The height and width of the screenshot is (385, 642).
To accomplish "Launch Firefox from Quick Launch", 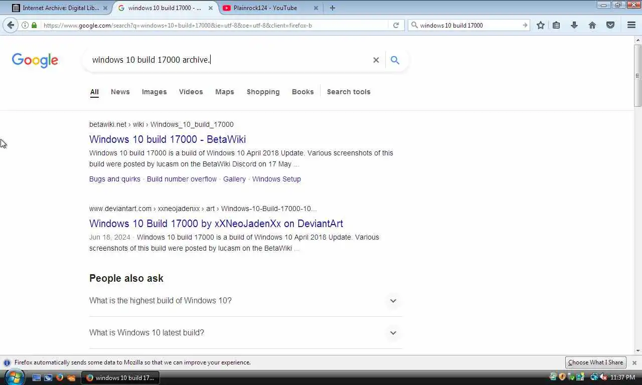I will tap(60, 377).
